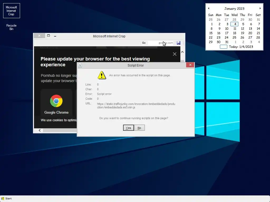Click Yes to continue running scripts
270x202 pixels.
[128, 128]
